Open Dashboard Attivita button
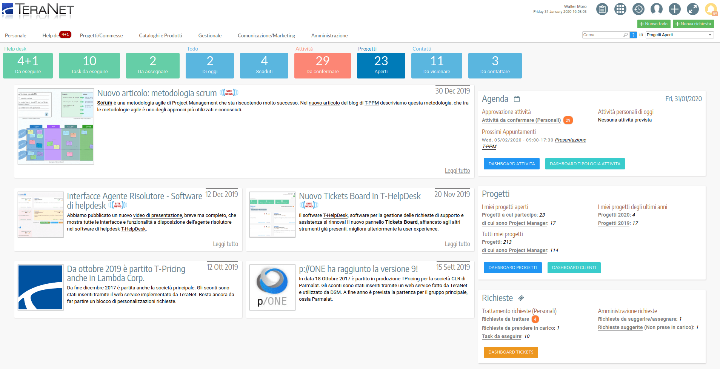The image size is (720, 369). point(511,164)
